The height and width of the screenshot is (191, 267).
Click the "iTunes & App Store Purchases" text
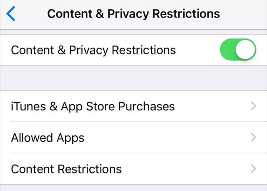pos(93,106)
